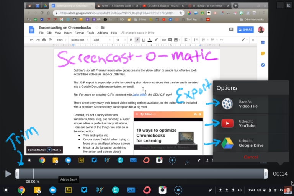Open the launcher circle in the system shelf
294x196 pixels.
coord(6,190)
